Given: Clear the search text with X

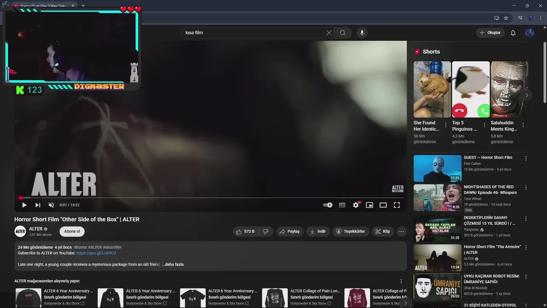Looking at the screenshot, I should (329, 33).
